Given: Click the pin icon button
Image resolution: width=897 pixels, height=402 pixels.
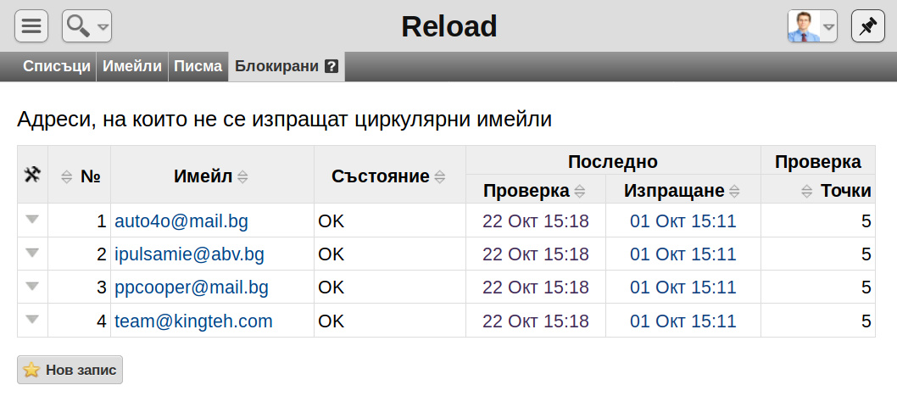Looking at the screenshot, I should (868, 25).
